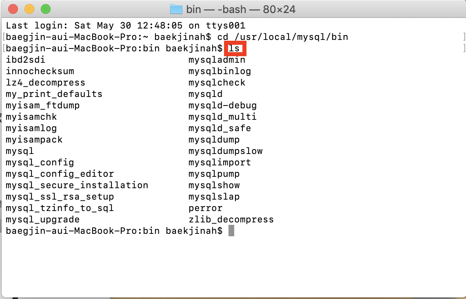Select the 'lz4_decompress' file name
Viewport: 466px width, 299px height.
[45, 82]
